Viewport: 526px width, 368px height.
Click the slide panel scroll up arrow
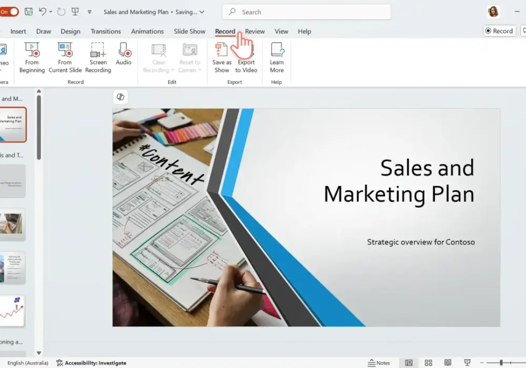(x=39, y=91)
